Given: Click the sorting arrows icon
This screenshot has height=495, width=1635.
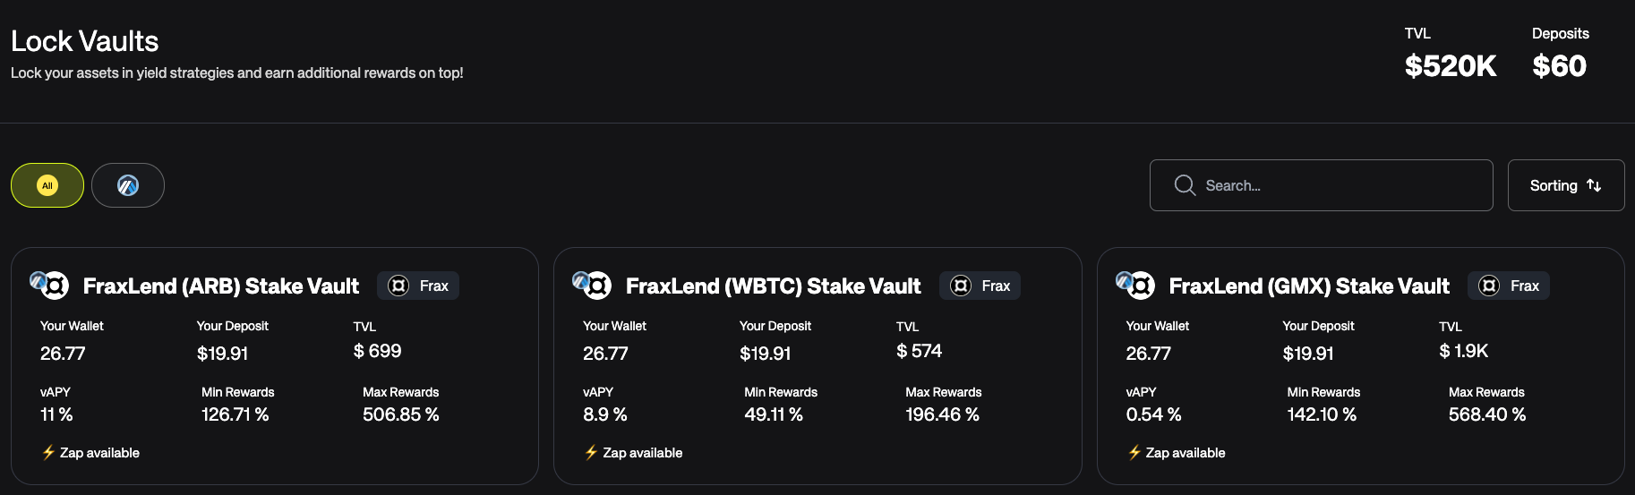Looking at the screenshot, I should click(x=1594, y=185).
